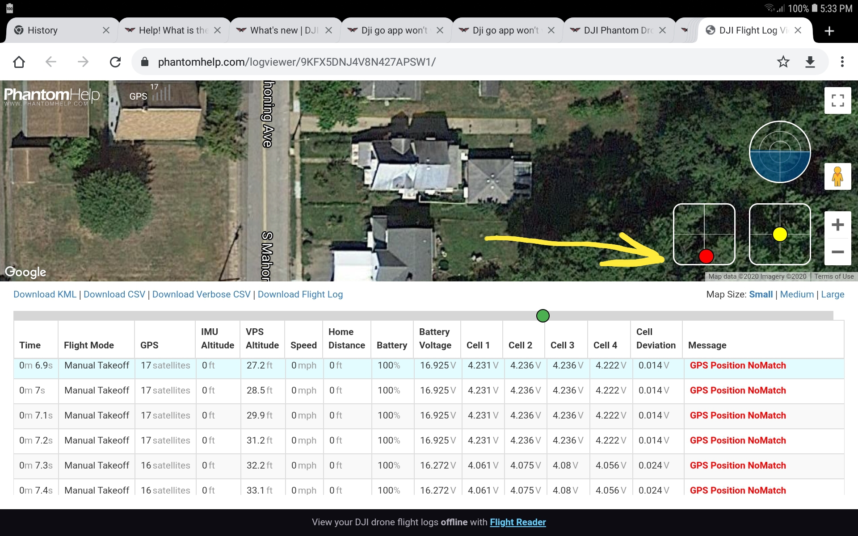The width and height of the screenshot is (858, 536).
Task: Click the Cell Deviation column header
Action: click(x=656, y=339)
